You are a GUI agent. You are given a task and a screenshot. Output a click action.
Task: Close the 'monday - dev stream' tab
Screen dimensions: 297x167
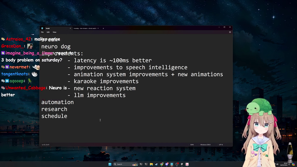tap(98, 28)
